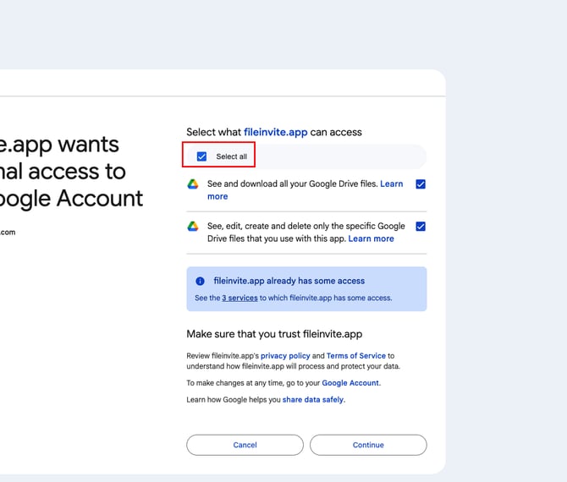Click fileinvite.app link in 'Select what' heading
567x482 pixels.
point(274,132)
